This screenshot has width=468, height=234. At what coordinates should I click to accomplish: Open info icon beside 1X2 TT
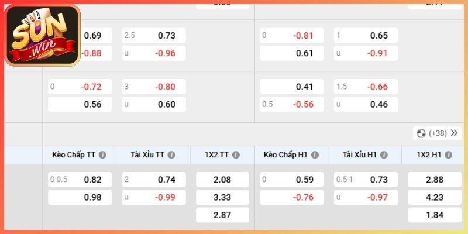pos(236,155)
